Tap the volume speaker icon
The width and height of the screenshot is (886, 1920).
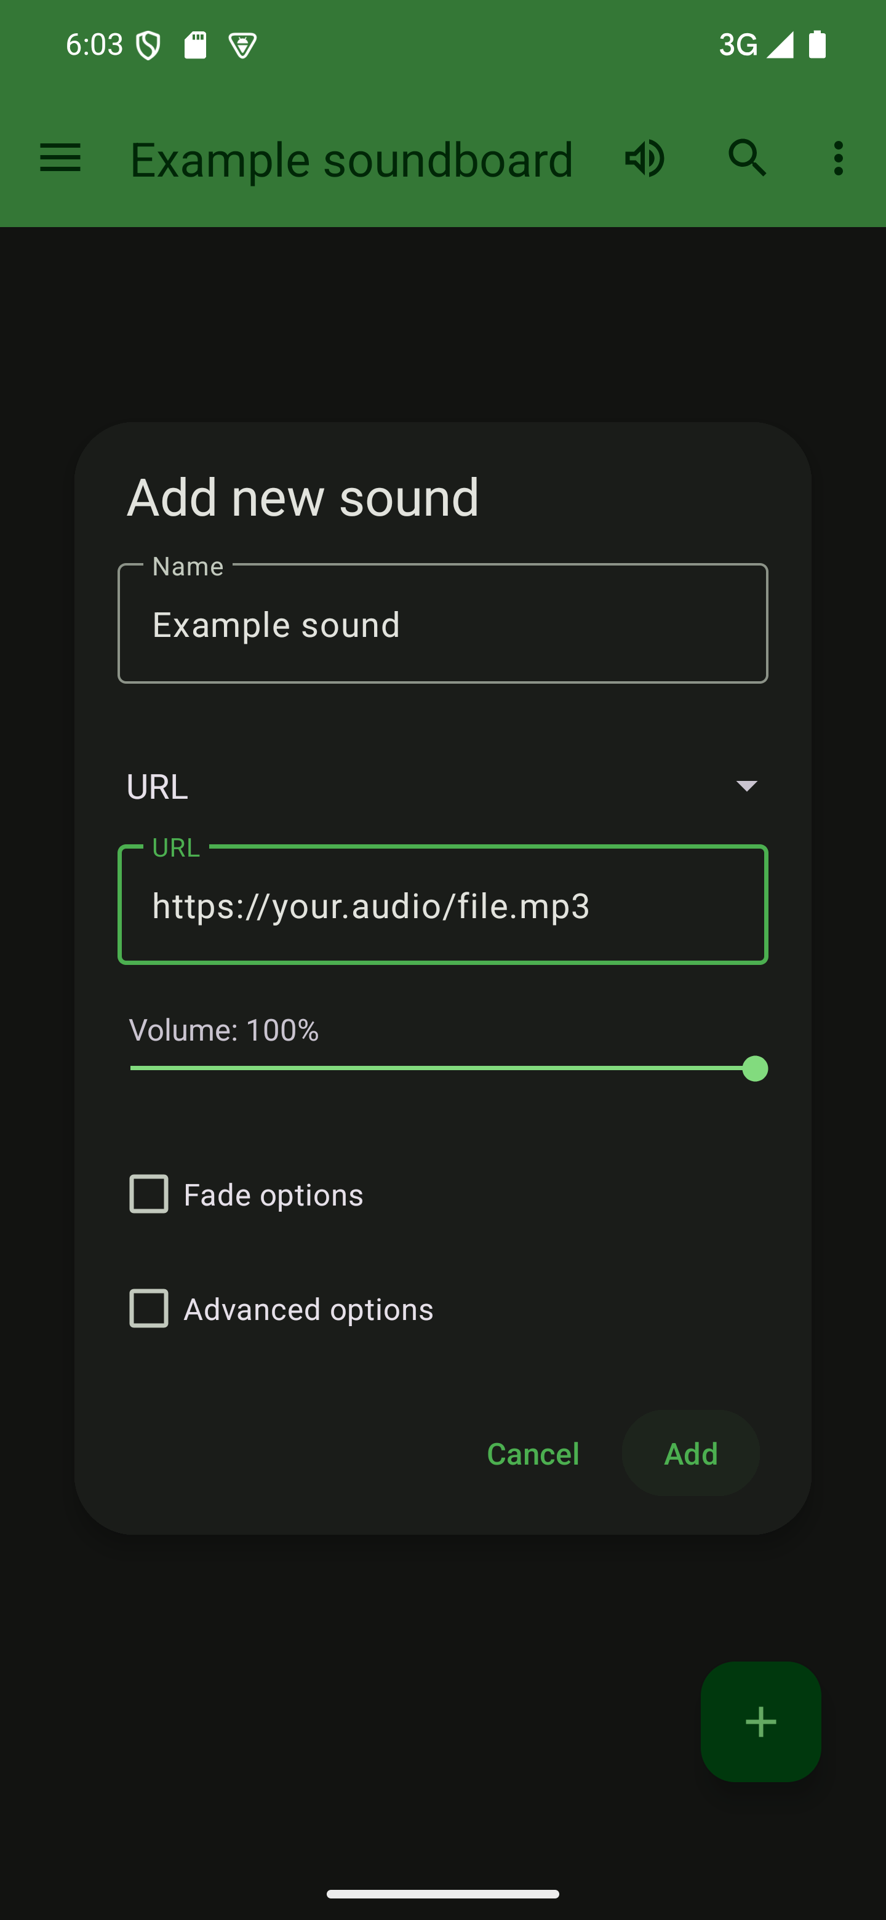[x=645, y=158]
